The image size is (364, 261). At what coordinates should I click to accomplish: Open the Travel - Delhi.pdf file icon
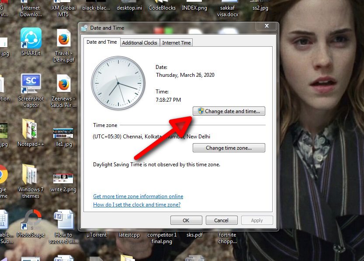[63, 38]
